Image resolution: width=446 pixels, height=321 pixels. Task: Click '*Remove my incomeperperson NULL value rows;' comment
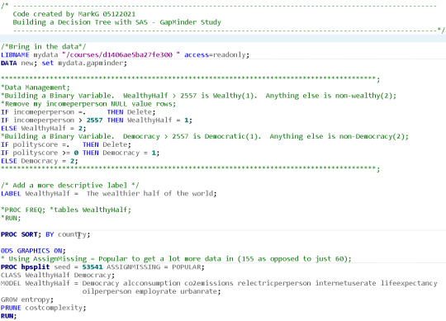point(88,104)
